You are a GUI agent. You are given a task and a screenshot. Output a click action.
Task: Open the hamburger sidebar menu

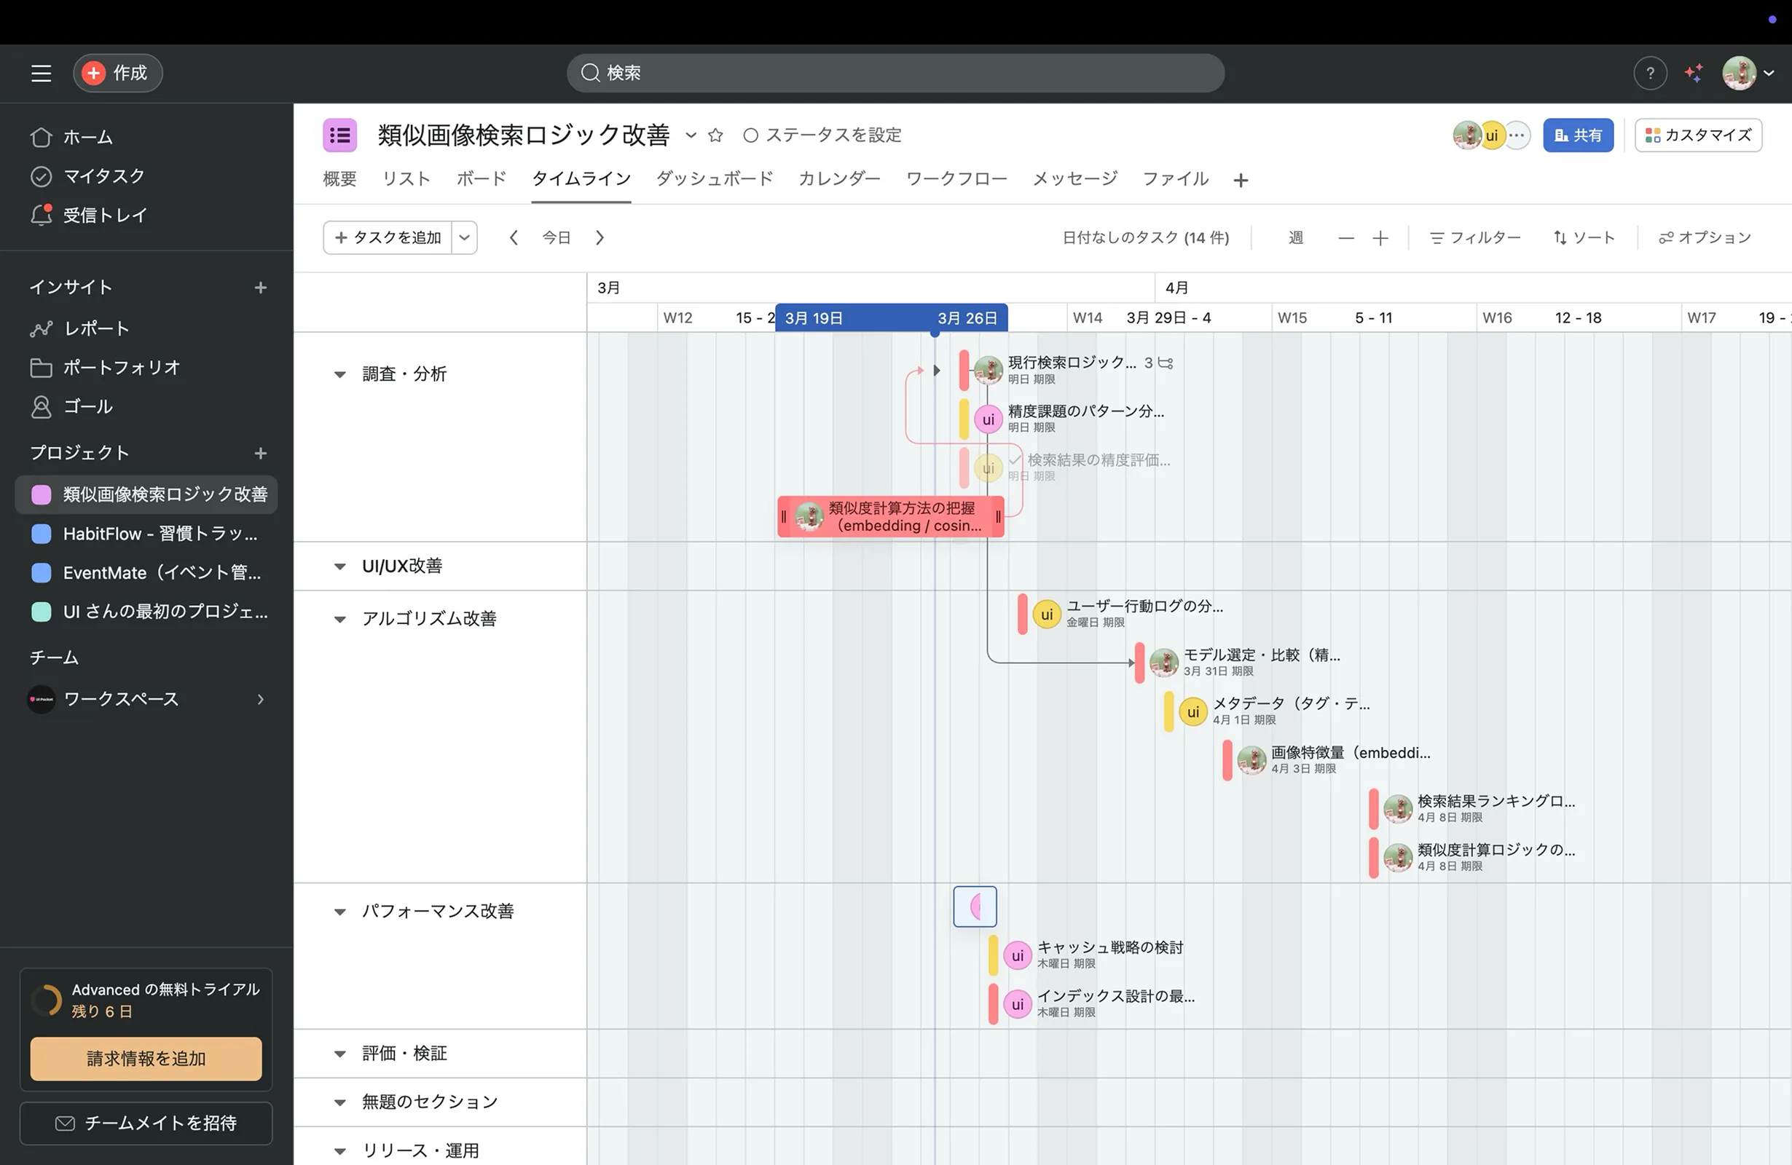(x=41, y=73)
